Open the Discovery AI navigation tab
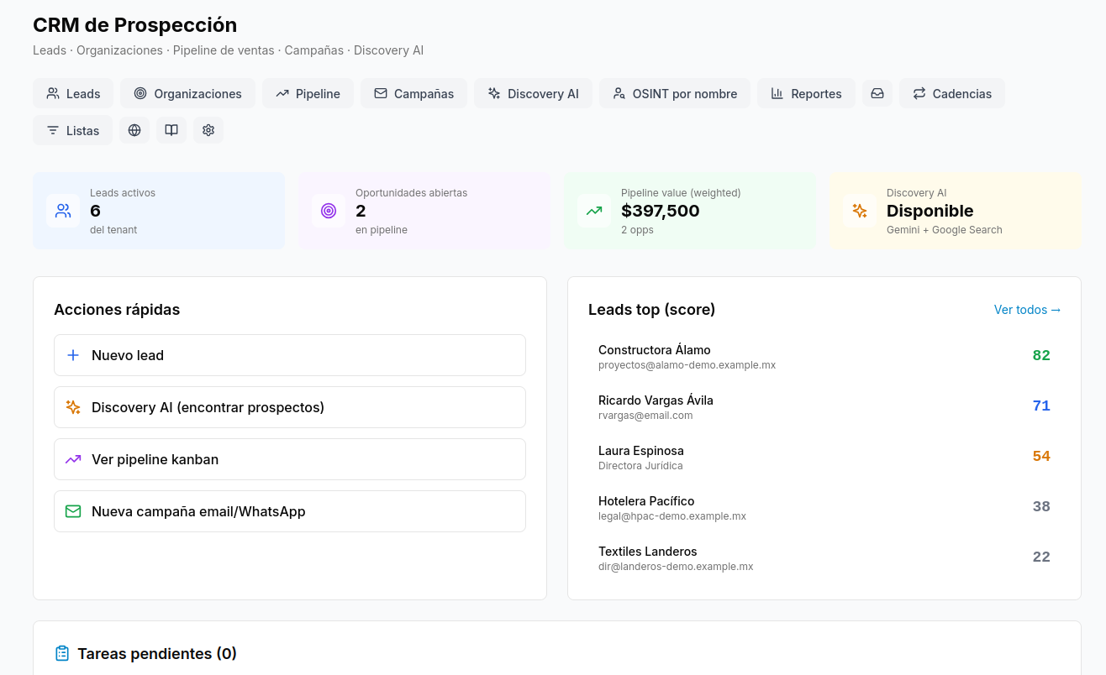 point(533,93)
